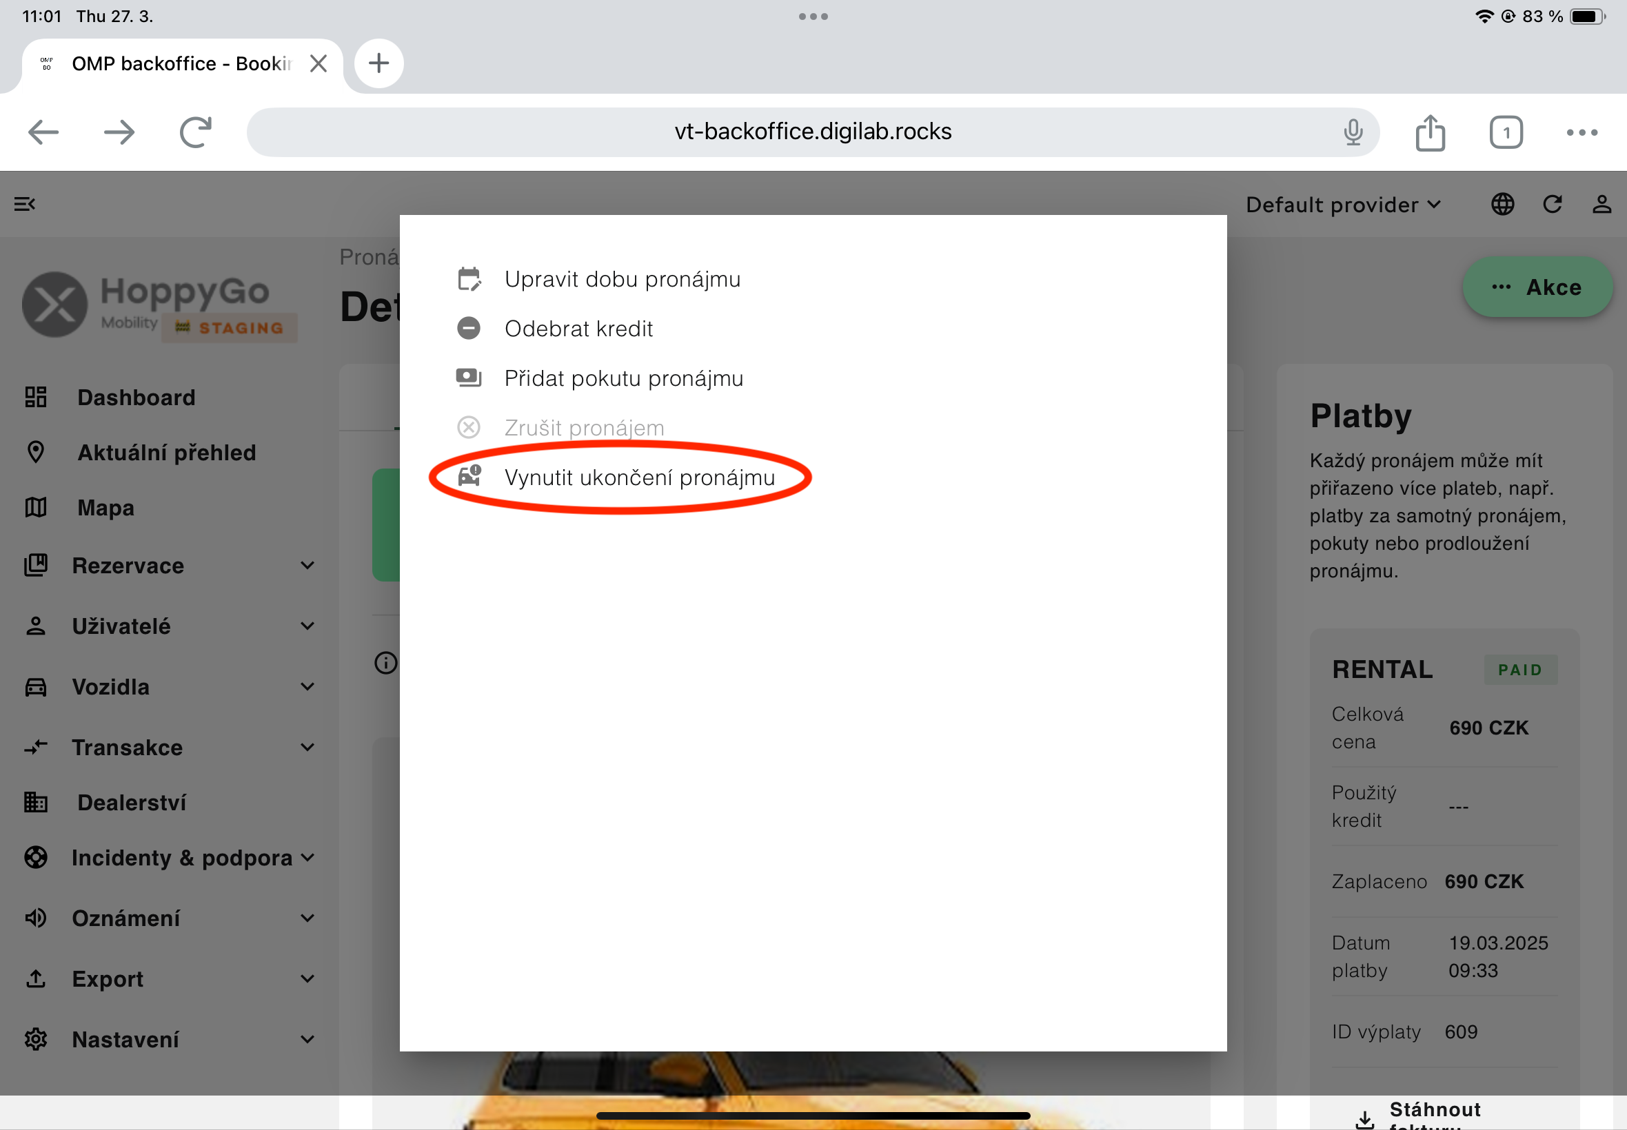Image resolution: width=1627 pixels, height=1130 pixels.
Task: Expand Vozidla sidebar section
Action: (x=169, y=687)
